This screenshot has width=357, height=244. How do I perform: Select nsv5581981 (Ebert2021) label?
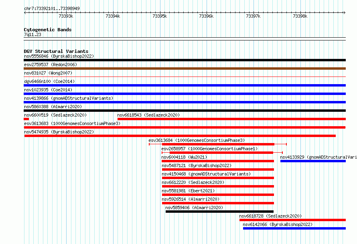coord(188,191)
